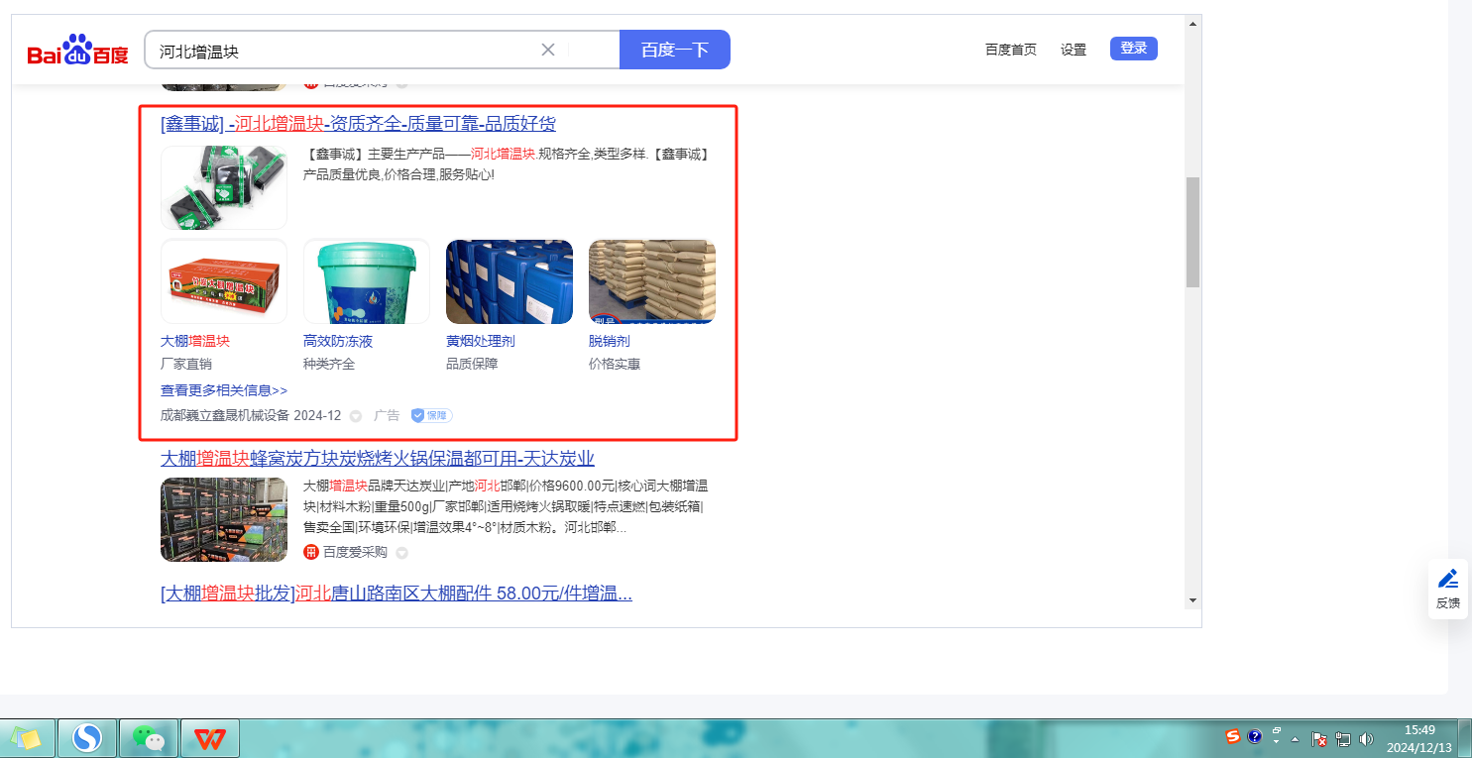Screen dimensions: 1472x758
Task: Open the 高效防冻液 product link
Action: point(338,341)
